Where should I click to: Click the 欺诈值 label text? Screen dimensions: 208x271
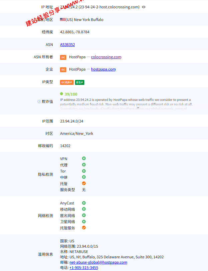47,102
